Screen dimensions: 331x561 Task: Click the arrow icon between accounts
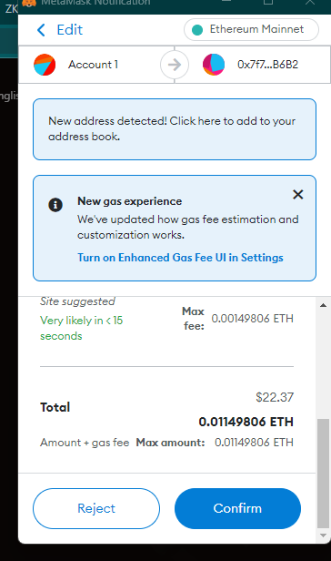click(175, 65)
